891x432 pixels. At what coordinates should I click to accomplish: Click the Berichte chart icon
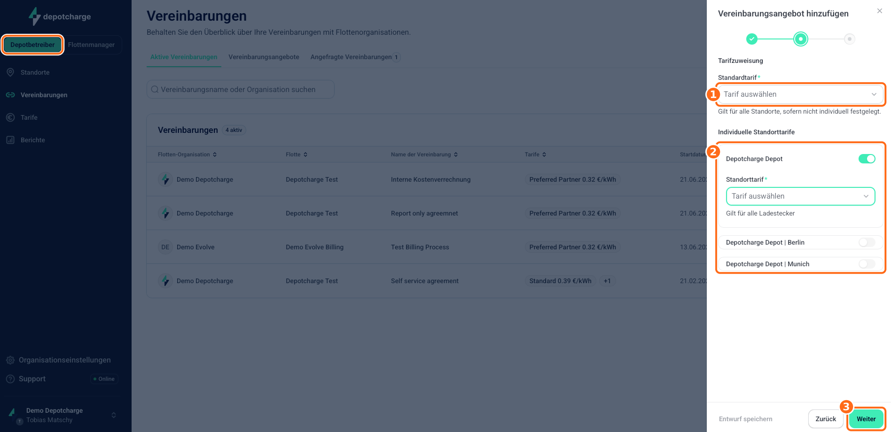(10, 140)
